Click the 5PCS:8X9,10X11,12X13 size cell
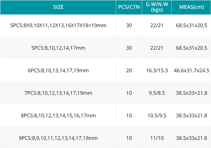 pyautogui.click(x=58, y=26)
